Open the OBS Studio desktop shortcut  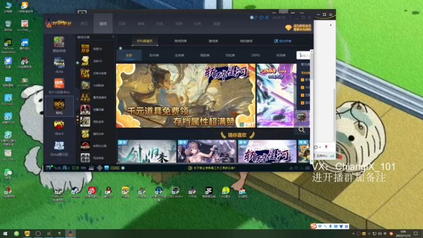coord(176,193)
